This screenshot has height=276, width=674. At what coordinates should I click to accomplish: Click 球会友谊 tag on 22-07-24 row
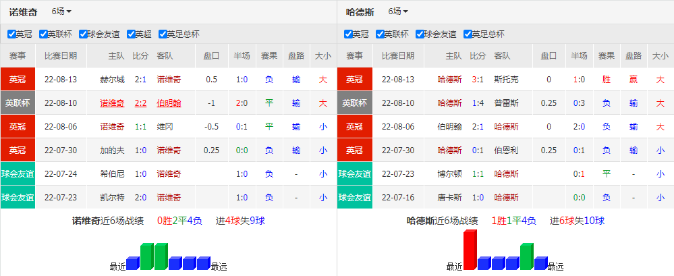(x=18, y=174)
